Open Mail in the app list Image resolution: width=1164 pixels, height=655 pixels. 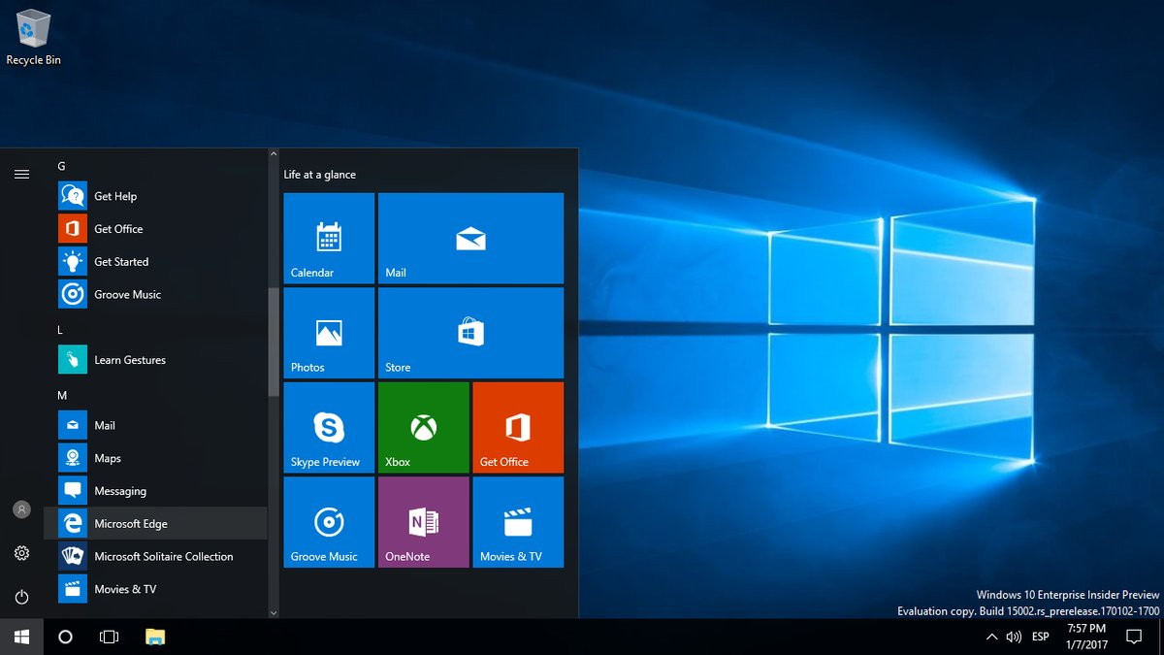155,425
